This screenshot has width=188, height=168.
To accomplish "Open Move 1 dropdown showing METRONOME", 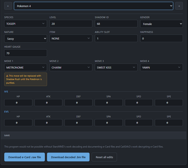I will coord(26,68).
